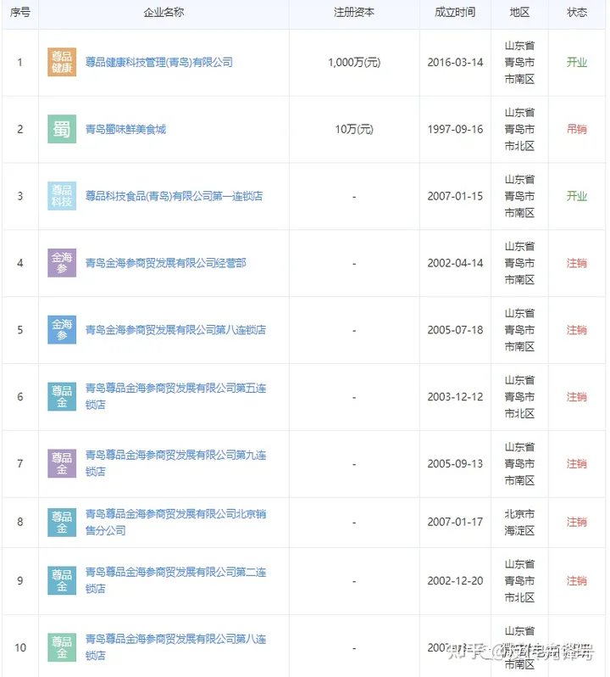Open 青岛金海参商贸发展有限公司第八连锁店 link
This screenshot has height=677, width=610.
(x=175, y=329)
